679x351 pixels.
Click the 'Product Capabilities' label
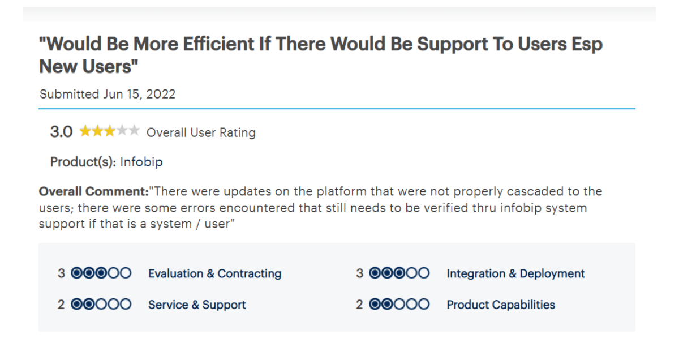click(501, 305)
